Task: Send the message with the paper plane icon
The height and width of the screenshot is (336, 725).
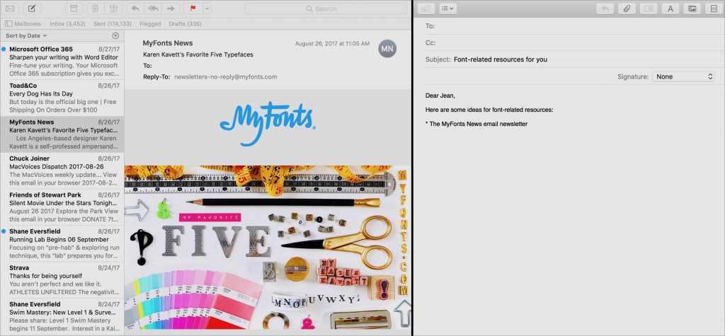Action: (x=426, y=8)
